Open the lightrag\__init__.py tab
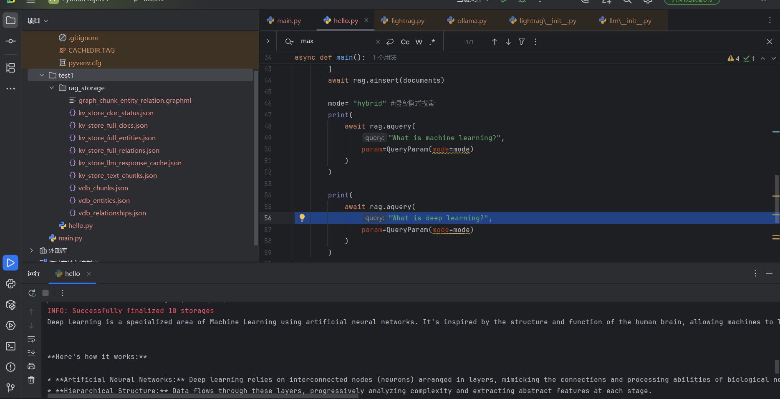The width and height of the screenshot is (780, 399). (x=543, y=20)
